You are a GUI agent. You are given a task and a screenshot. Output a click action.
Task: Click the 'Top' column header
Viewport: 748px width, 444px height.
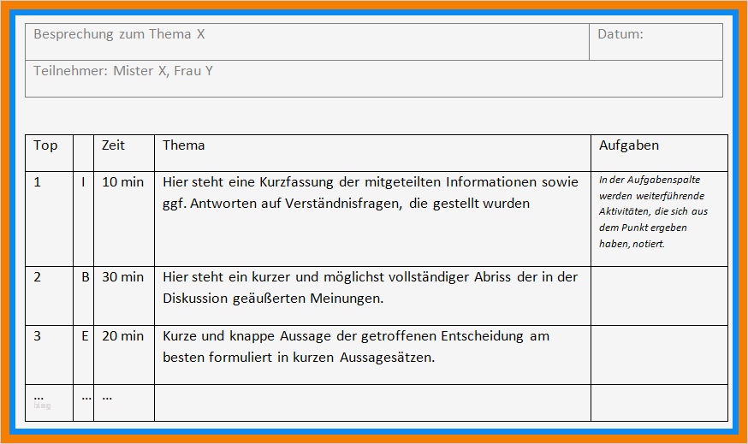tap(49, 153)
